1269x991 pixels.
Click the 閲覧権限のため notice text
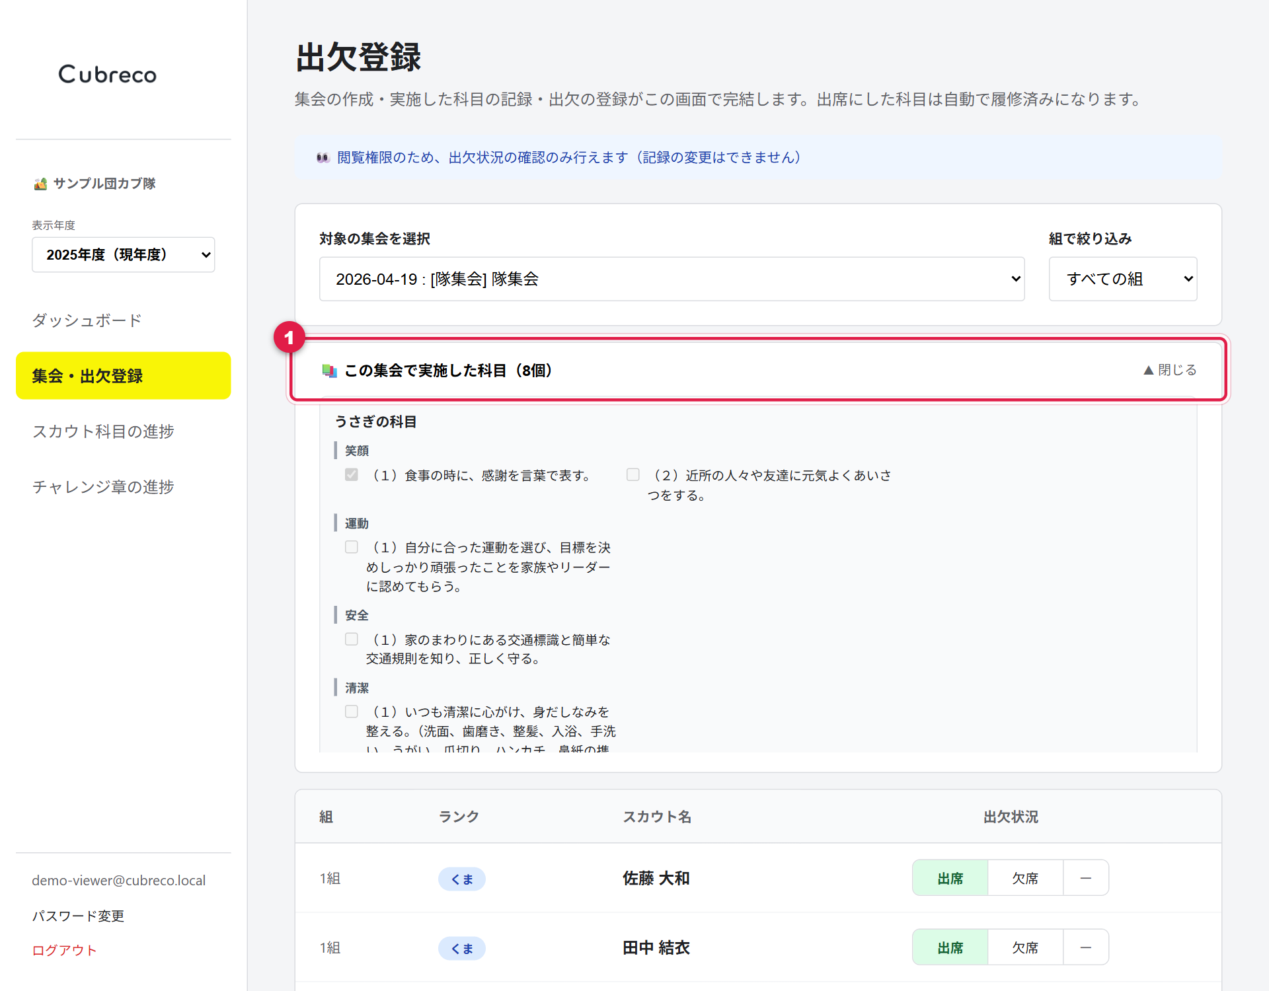tap(569, 157)
